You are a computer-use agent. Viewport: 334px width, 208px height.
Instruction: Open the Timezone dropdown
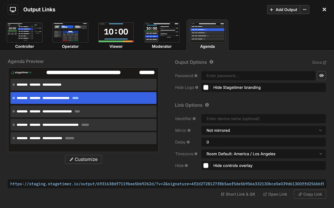click(x=263, y=154)
